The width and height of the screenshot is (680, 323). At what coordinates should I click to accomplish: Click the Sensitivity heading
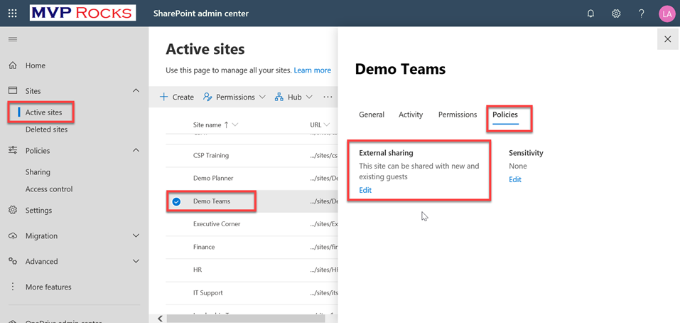coord(526,153)
